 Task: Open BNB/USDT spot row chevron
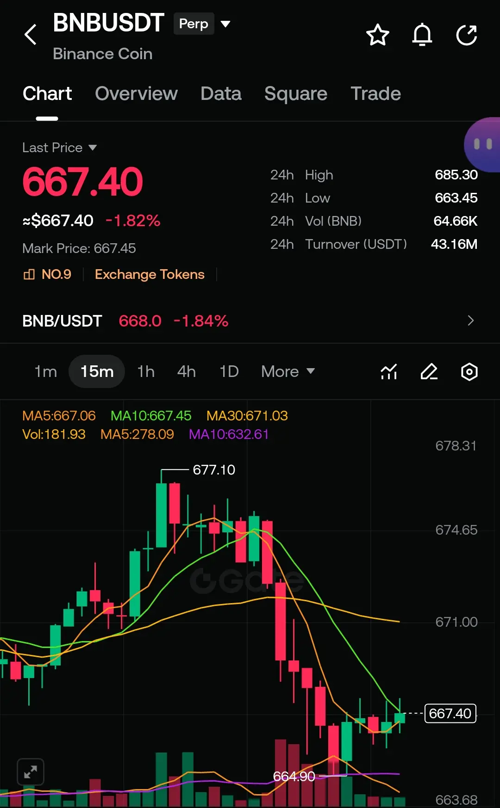tap(471, 321)
